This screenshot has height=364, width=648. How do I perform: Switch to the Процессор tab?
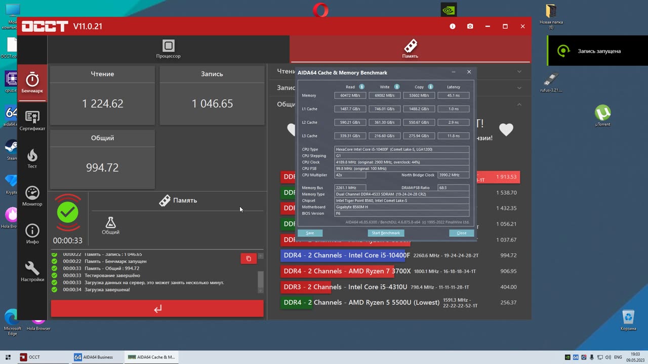click(169, 49)
